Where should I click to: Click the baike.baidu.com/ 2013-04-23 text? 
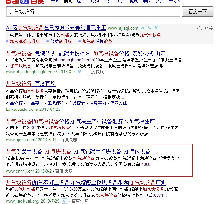(33, 109)
